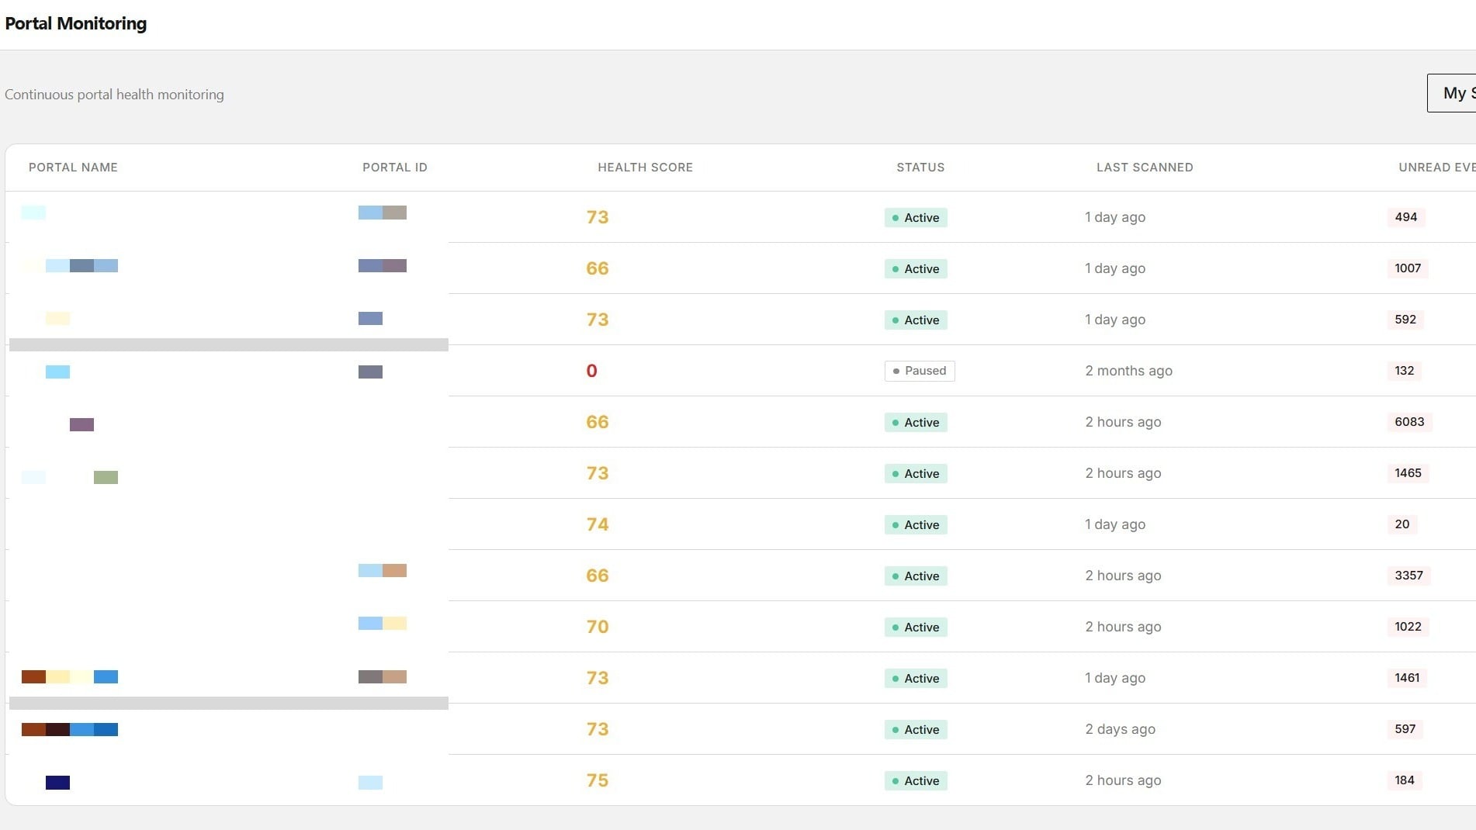This screenshot has height=830, width=1476.
Task: Click Active badge in the 184 unread row
Action: (x=916, y=781)
